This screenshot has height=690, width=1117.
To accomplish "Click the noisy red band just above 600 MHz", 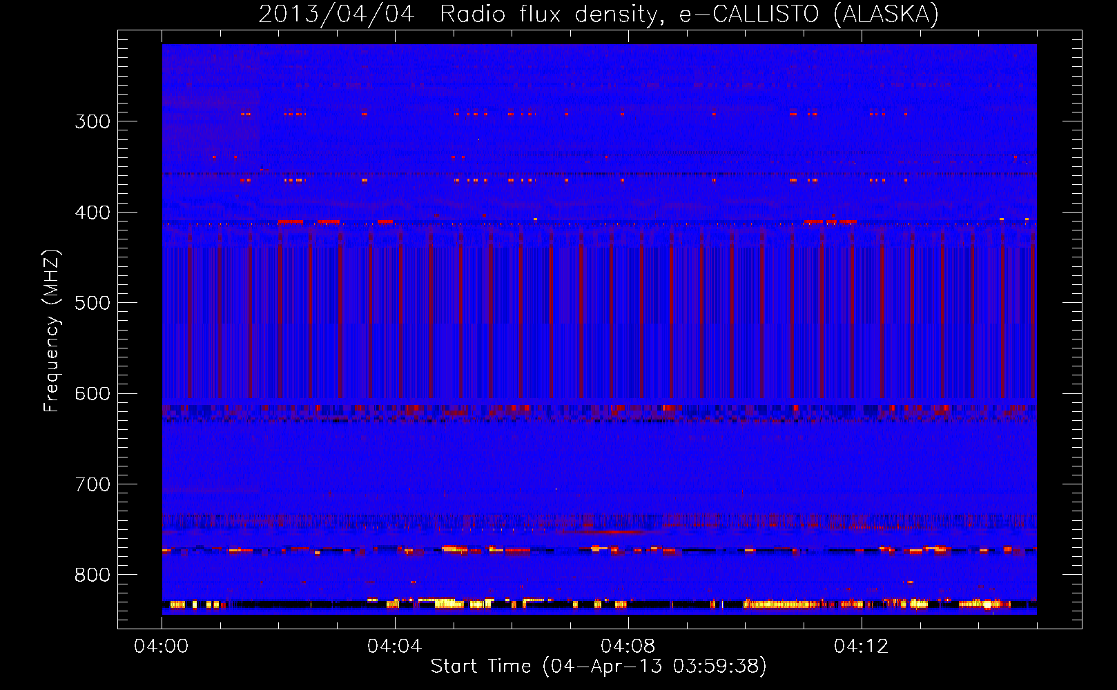I will [x=599, y=412].
